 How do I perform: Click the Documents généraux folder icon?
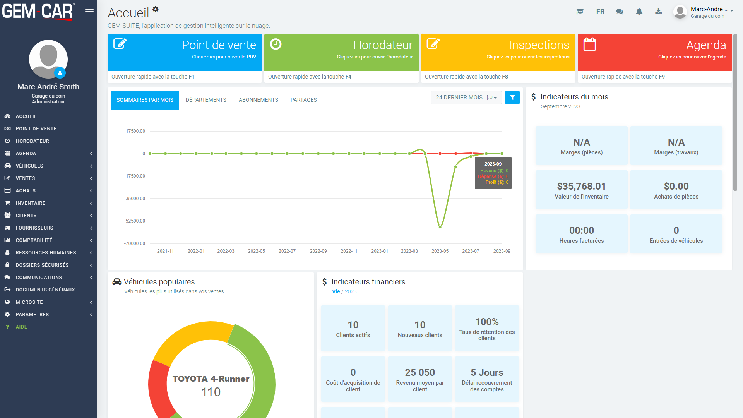click(7, 290)
